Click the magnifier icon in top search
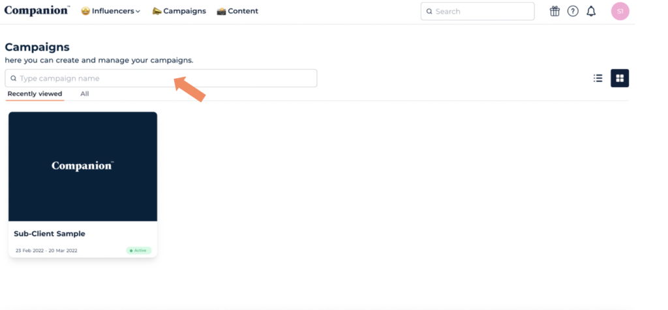Viewport: 668px width, 310px height. pos(429,12)
